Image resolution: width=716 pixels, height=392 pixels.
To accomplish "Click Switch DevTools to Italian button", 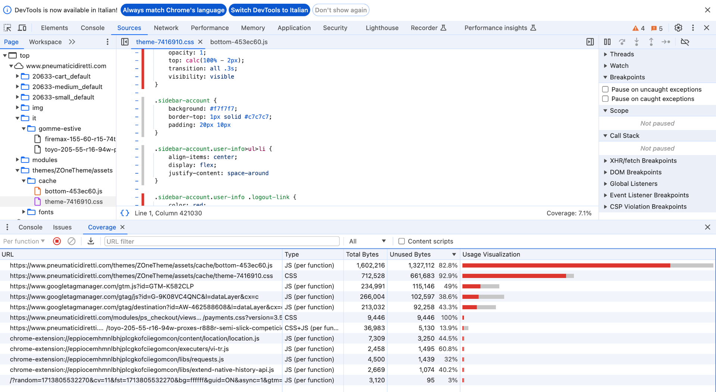I will [x=269, y=10].
